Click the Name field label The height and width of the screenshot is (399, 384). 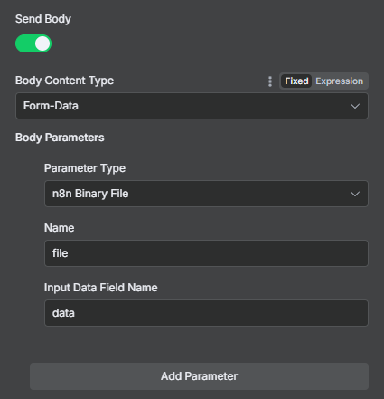pos(59,228)
